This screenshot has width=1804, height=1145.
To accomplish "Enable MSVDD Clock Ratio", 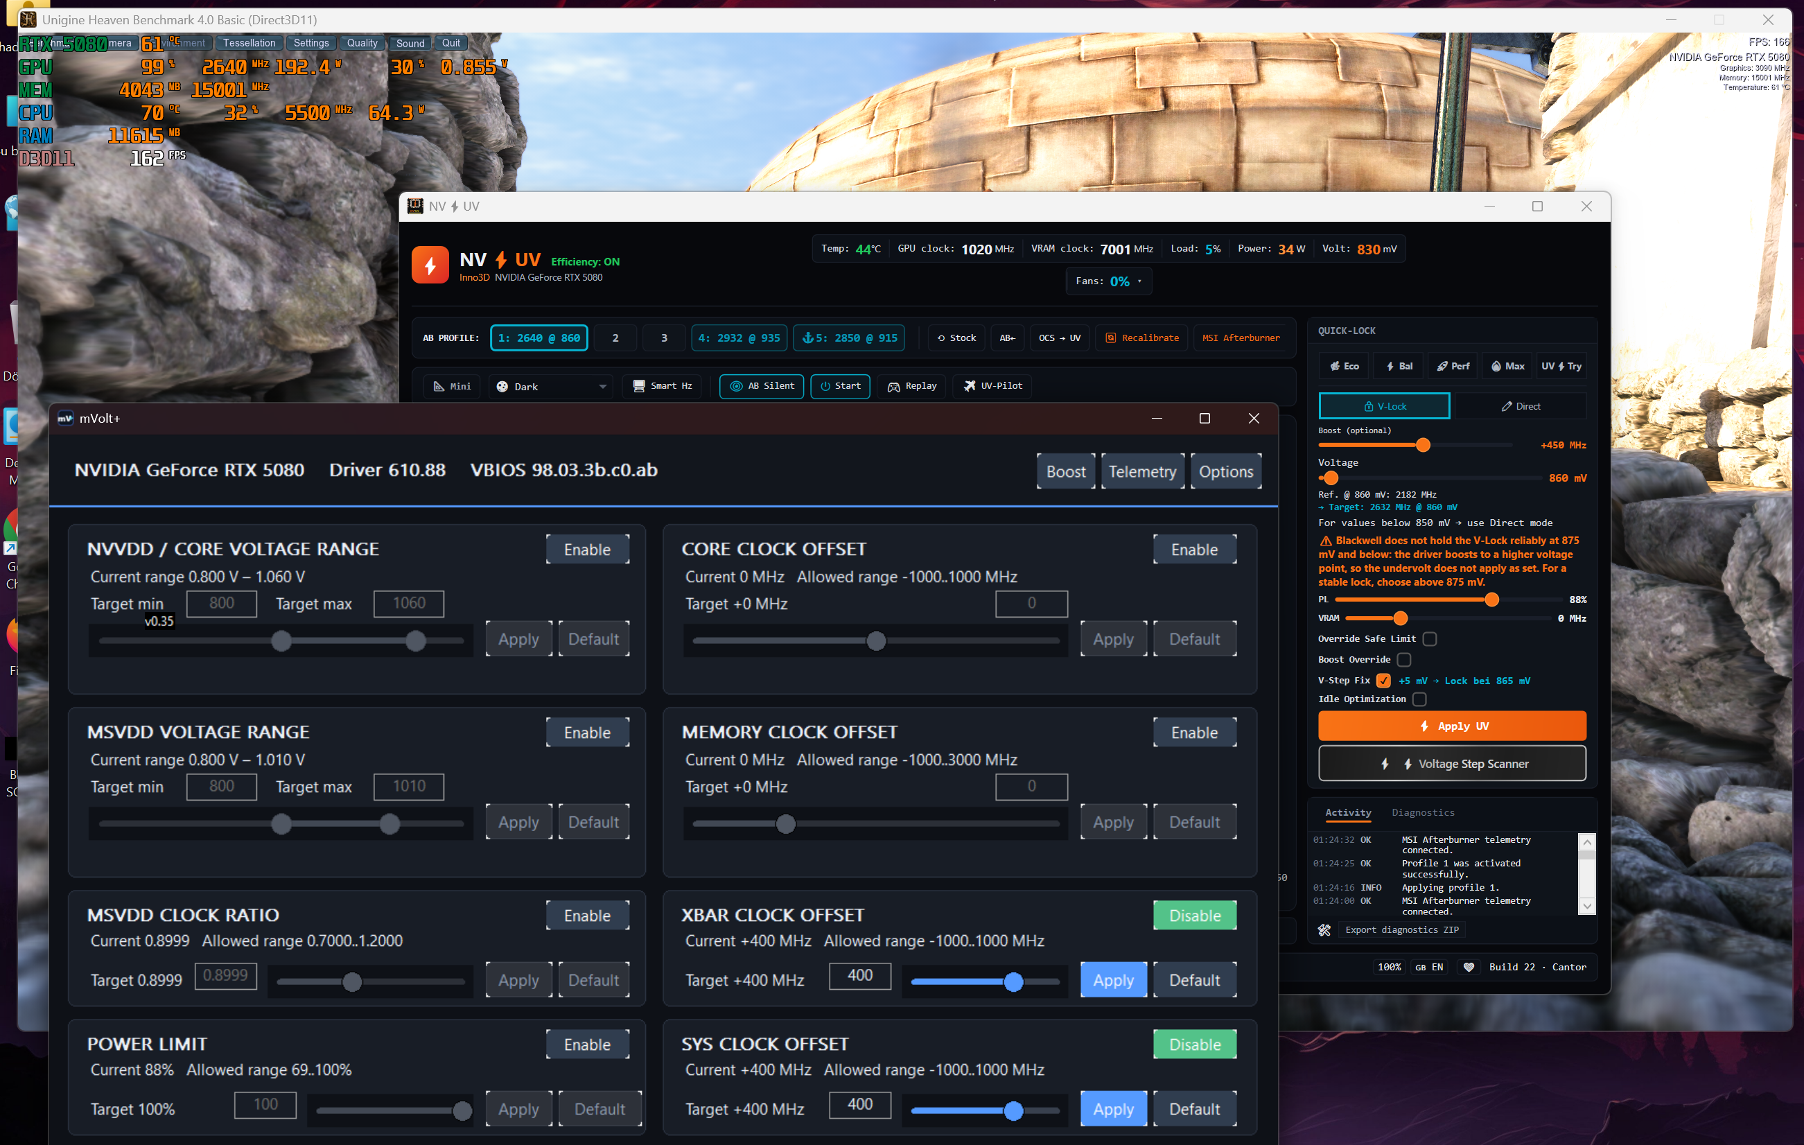I will pos(587,916).
